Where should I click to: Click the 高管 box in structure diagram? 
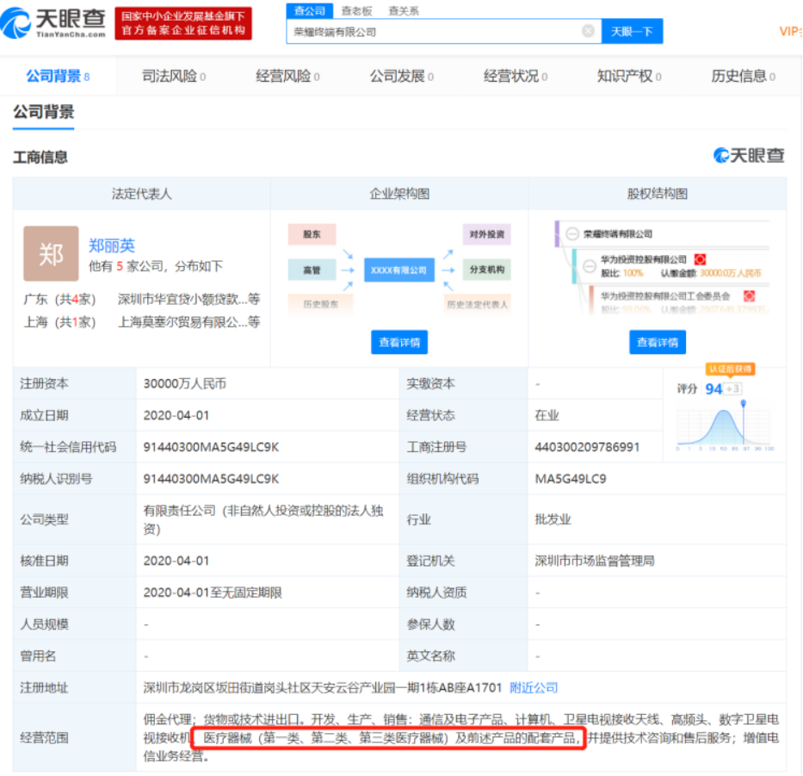click(312, 270)
